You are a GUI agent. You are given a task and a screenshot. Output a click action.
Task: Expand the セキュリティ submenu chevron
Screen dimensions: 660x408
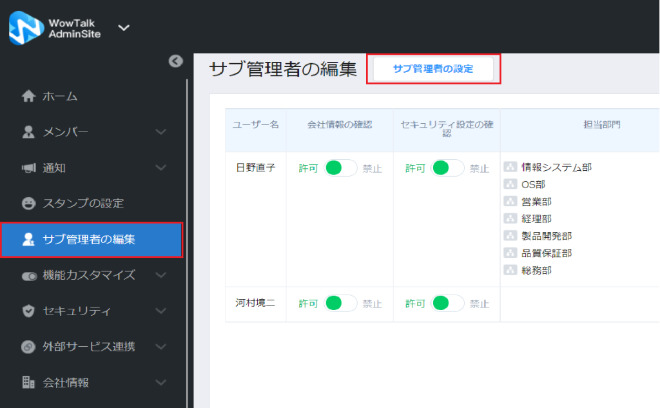tap(160, 311)
